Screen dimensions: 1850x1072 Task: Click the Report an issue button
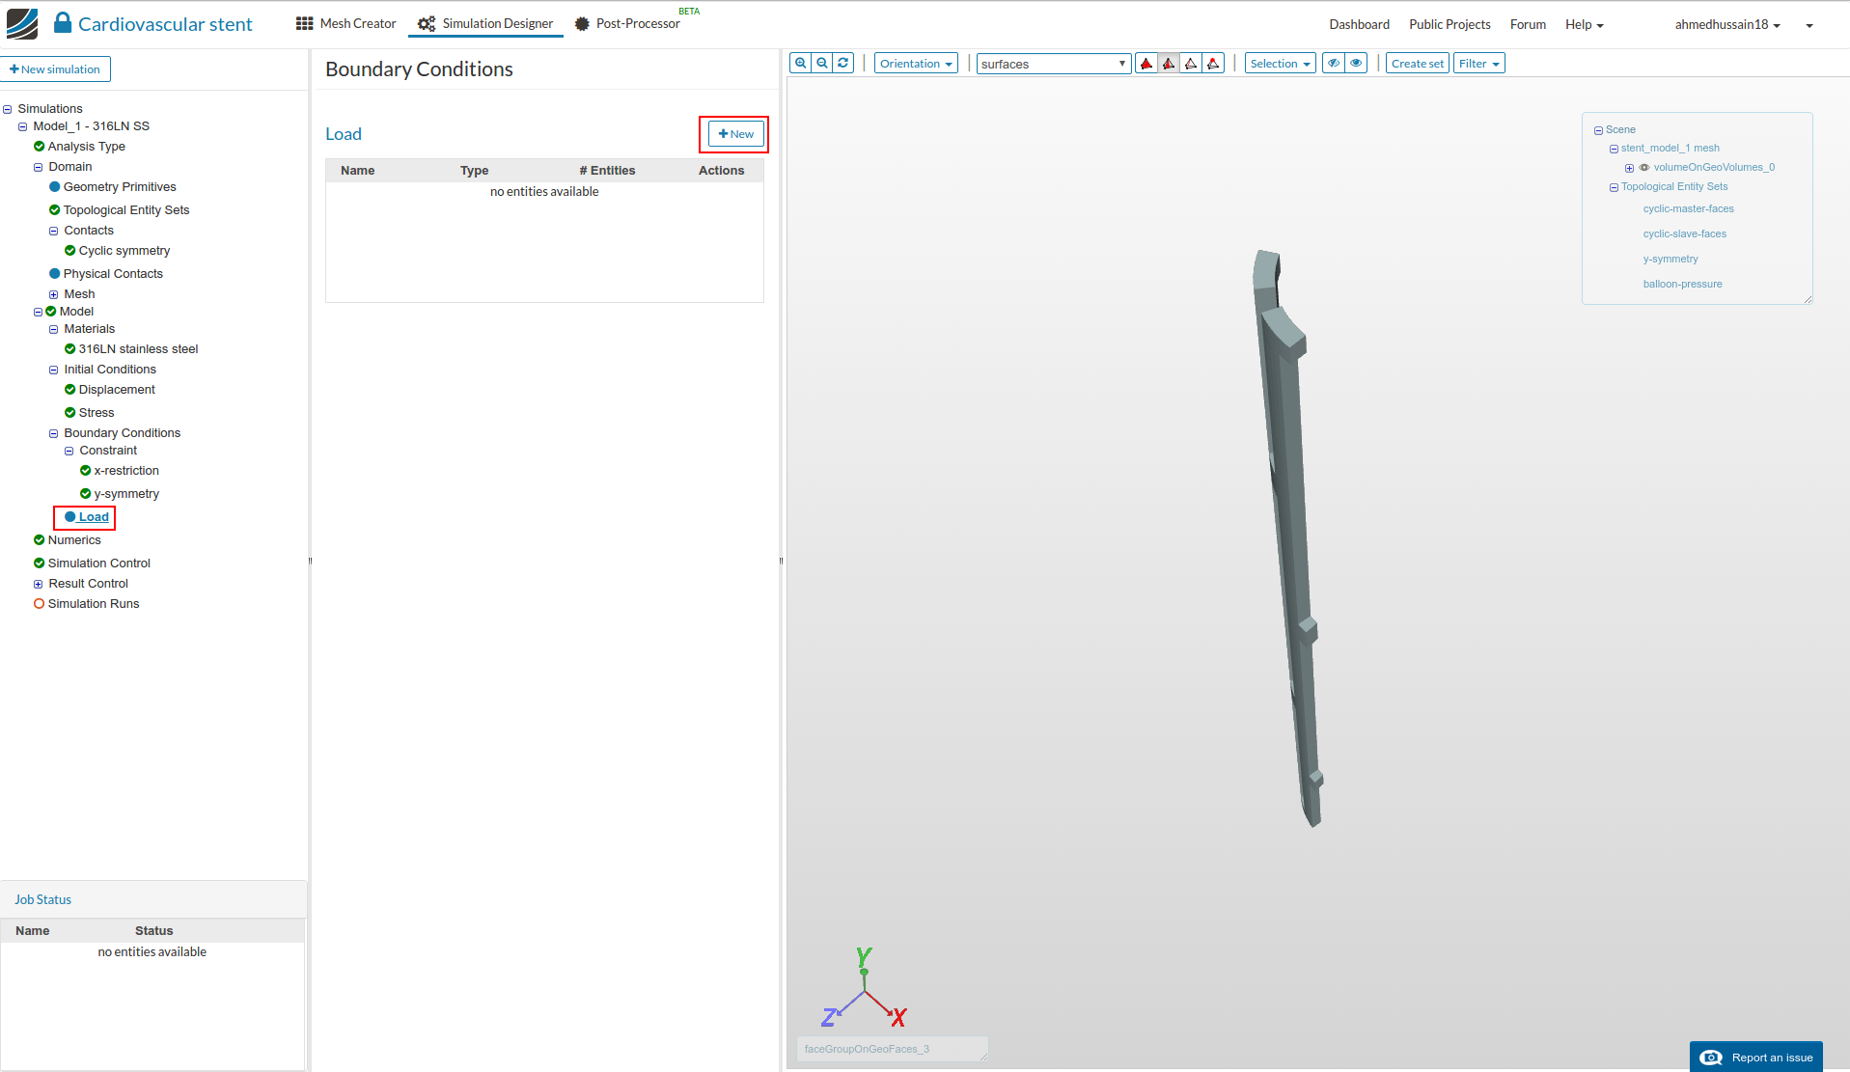[x=1756, y=1058]
